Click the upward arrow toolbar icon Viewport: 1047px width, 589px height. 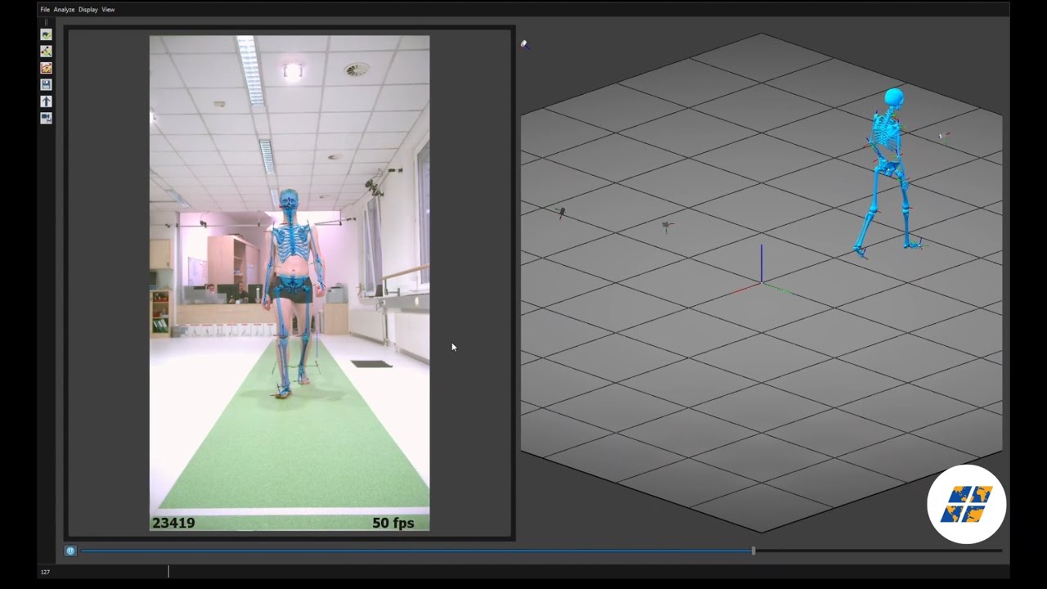point(46,101)
